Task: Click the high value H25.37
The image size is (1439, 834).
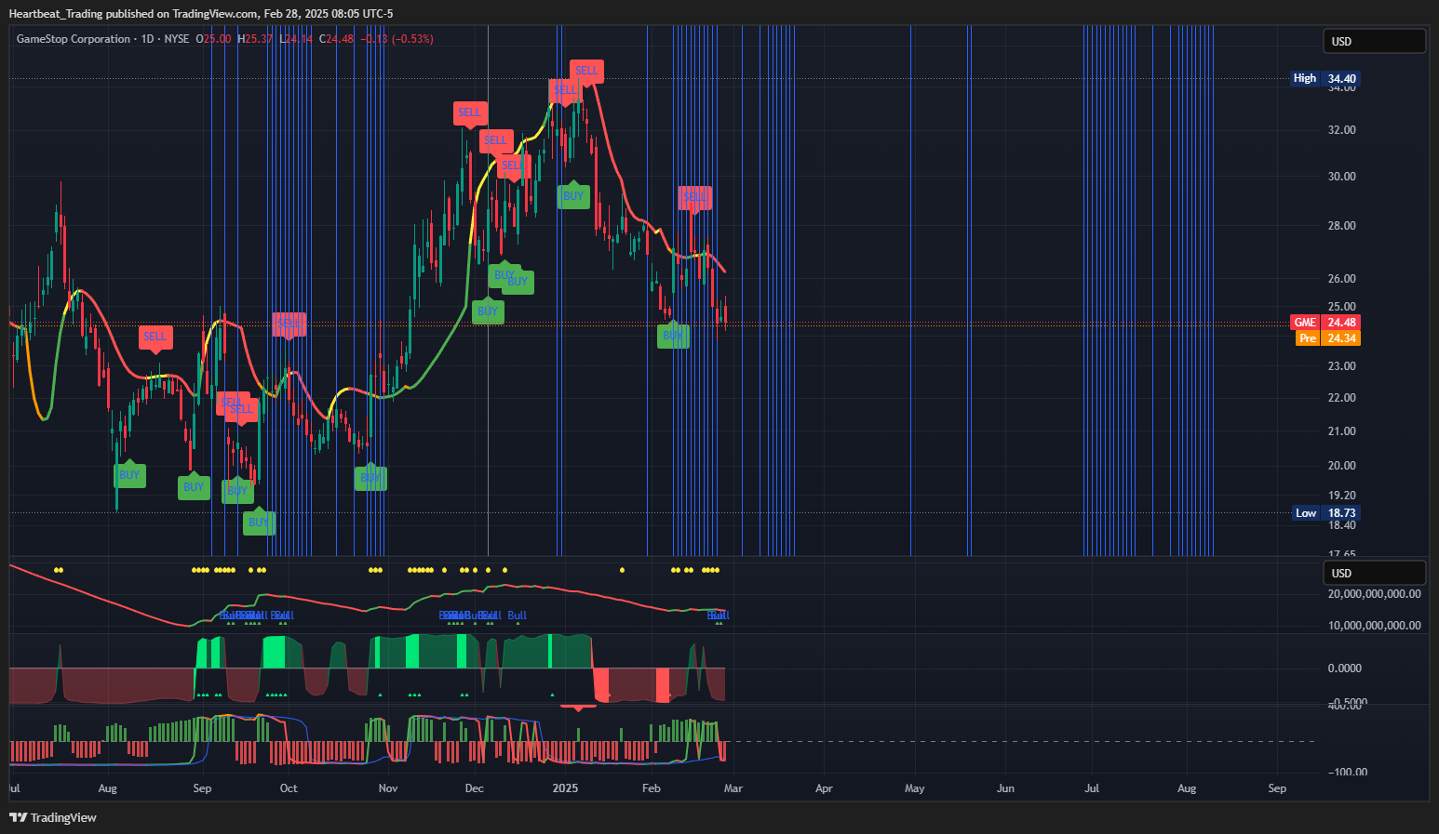Action: [255, 39]
